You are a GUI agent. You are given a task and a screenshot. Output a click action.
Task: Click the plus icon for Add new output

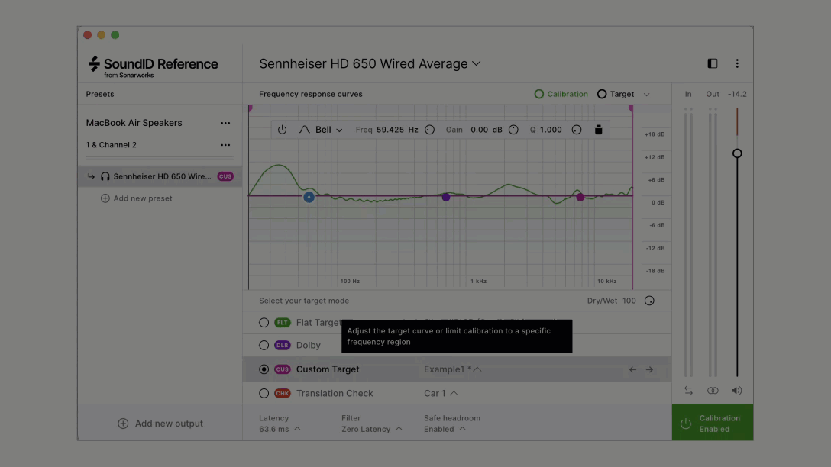click(123, 424)
